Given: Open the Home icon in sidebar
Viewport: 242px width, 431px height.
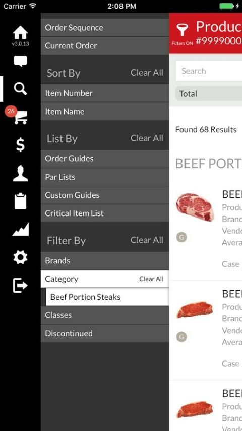Looking at the screenshot, I should (20, 33).
